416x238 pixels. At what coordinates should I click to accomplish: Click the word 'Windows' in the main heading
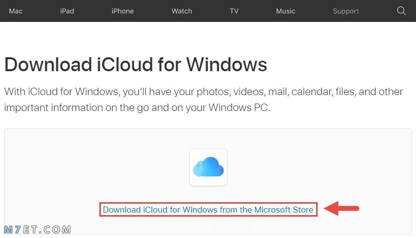227,64
